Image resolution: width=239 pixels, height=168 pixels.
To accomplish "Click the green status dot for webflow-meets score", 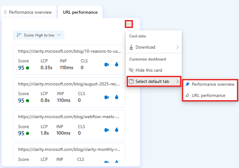I will click(x=27, y=133).
